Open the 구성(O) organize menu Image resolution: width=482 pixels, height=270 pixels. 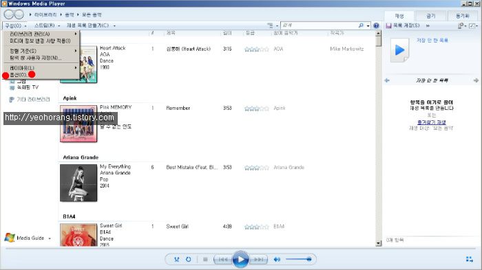[15, 25]
